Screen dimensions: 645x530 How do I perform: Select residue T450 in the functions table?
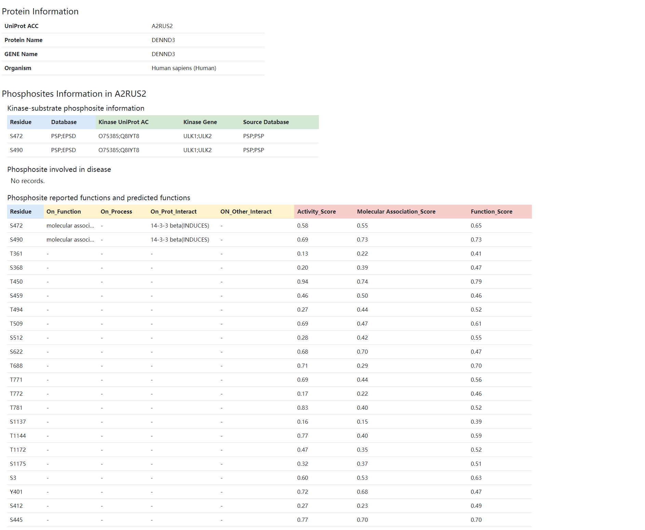tap(16, 282)
